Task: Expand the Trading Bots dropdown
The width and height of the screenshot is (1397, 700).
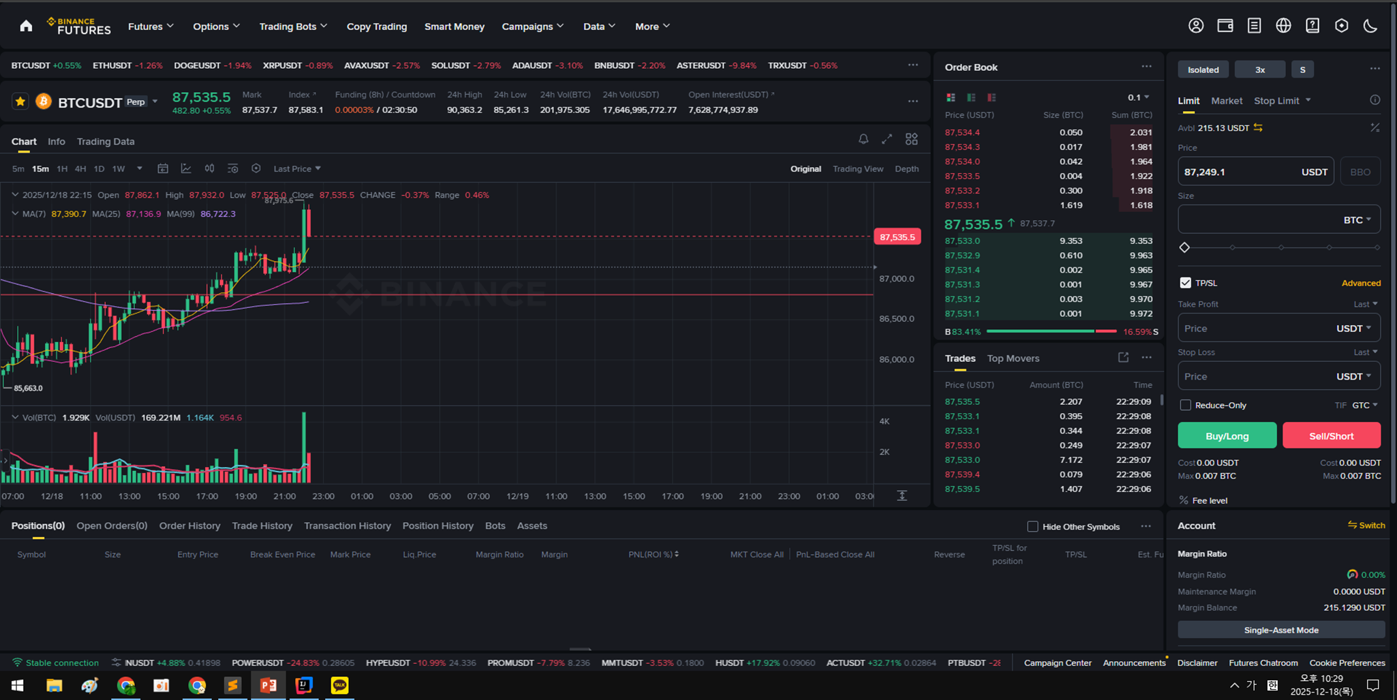Action: (293, 26)
